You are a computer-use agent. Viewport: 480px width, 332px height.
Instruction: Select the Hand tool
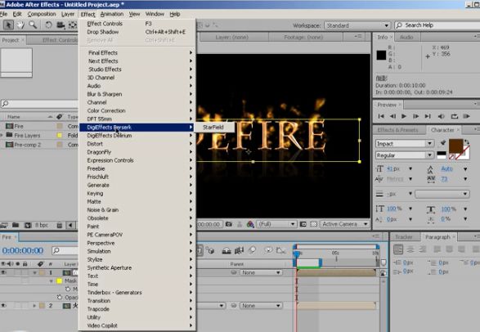coord(20,25)
